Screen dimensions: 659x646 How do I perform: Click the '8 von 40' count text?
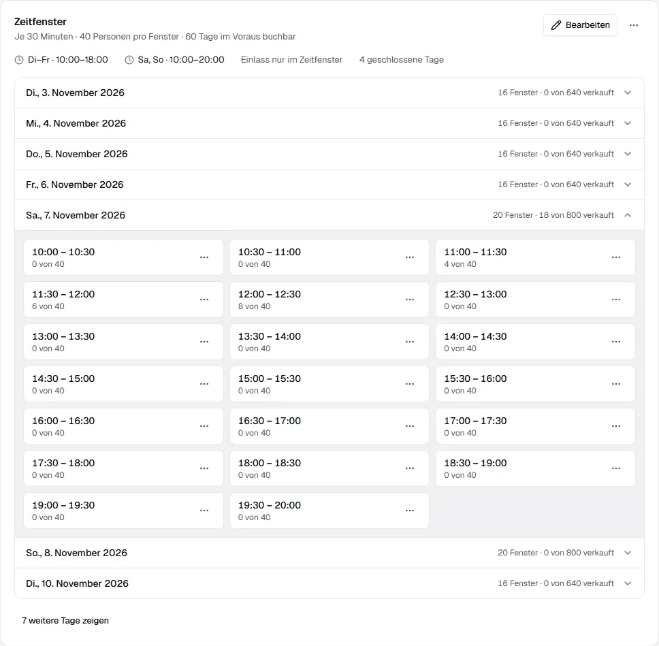click(x=254, y=306)
